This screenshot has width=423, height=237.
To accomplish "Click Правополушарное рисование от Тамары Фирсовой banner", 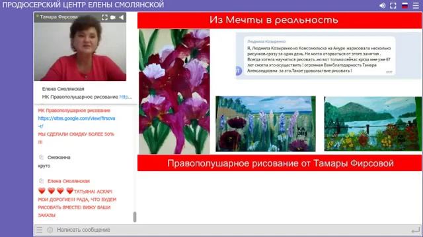I will [x=280, y=163].
